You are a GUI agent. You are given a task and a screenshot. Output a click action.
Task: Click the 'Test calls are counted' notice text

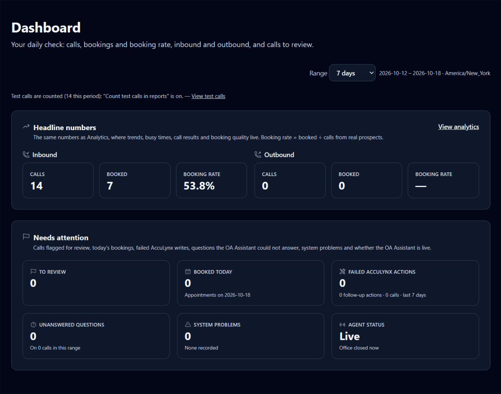point(97,96)
